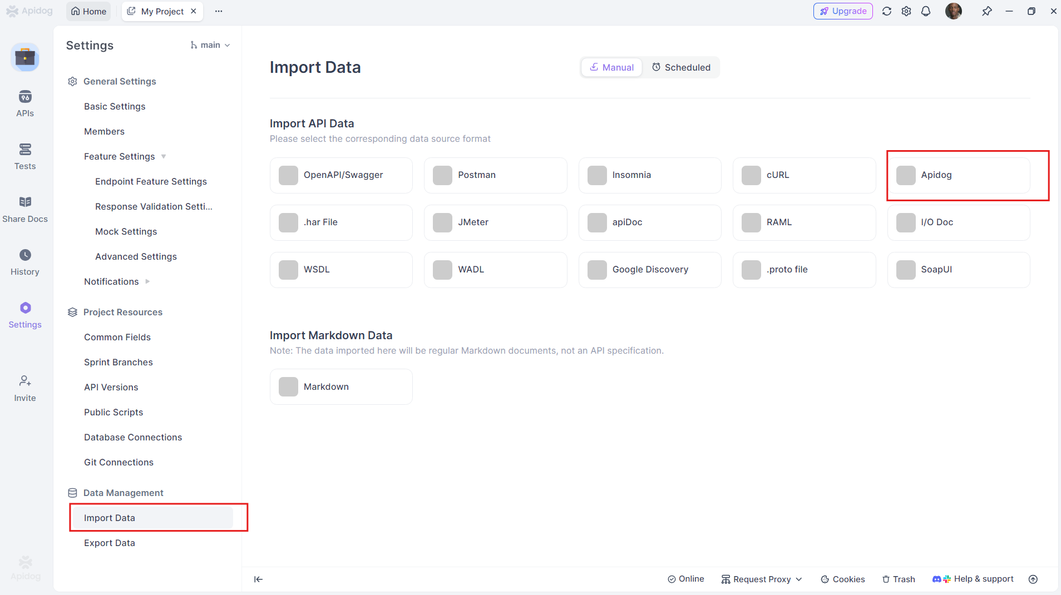Pin the window with pin icon
The width and height of the screenshot is (1061, 595).
[x=987, y=11]
